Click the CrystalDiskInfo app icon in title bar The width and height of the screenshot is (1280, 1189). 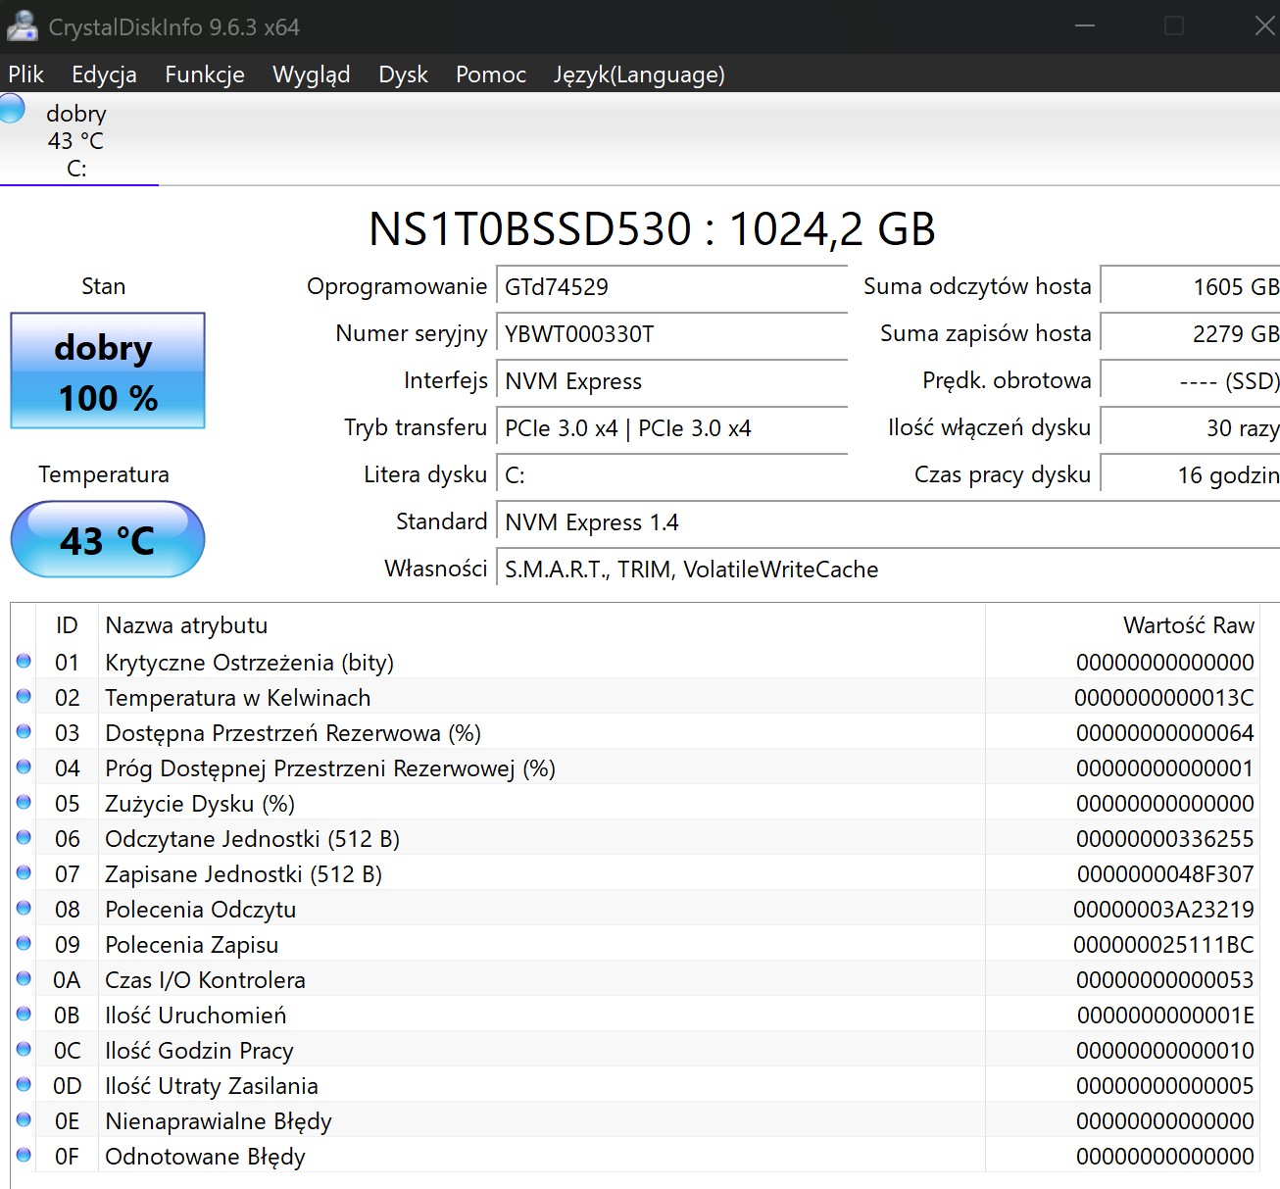[x=22, y=26]
